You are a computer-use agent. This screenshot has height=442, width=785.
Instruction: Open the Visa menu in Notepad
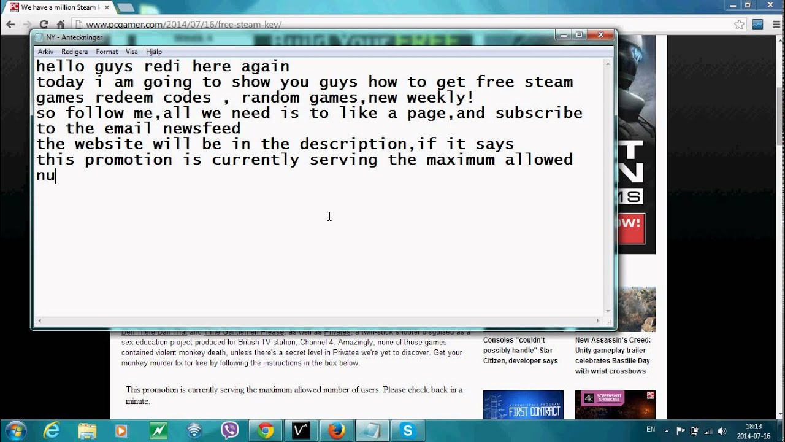(x=132, y=52)
